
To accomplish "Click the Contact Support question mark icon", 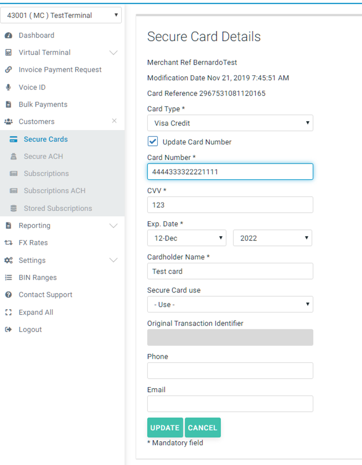I will (8, 295).
